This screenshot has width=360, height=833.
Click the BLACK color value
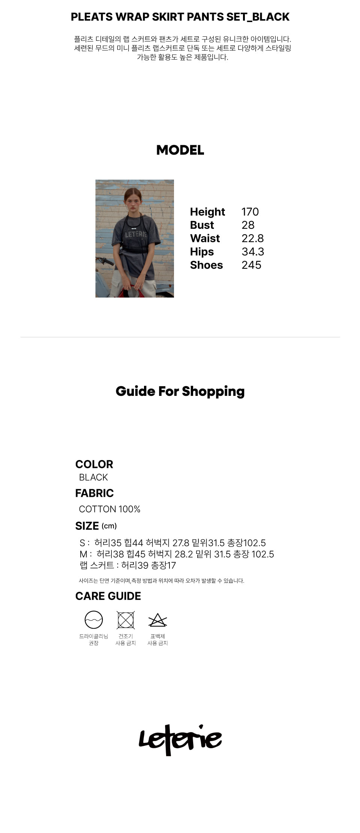93,477
